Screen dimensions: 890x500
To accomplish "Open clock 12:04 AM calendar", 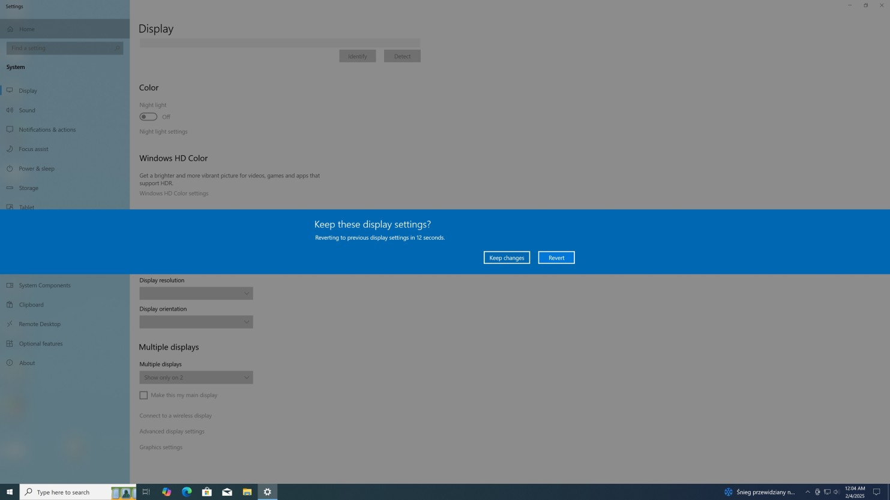I will (x=855, y=492).
